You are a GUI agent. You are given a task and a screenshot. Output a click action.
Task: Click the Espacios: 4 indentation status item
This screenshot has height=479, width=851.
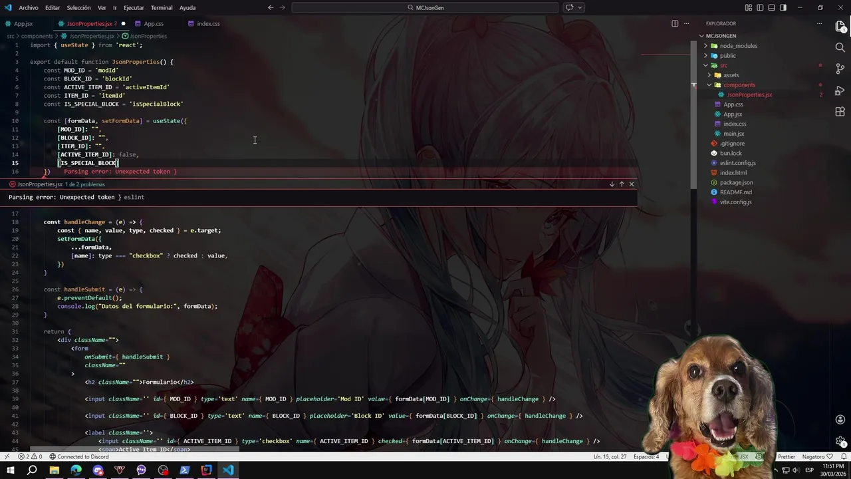646,457
